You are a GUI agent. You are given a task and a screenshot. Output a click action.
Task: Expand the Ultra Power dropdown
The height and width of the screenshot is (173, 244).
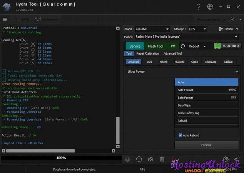pyautogui.click(x=183, y=72)
